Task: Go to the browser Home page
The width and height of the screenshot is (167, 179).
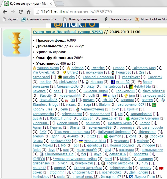Action: pyautogui.click(x=29, y=12)
